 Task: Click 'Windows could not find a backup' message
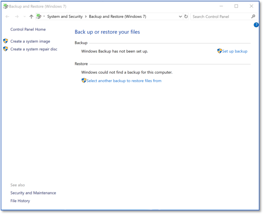tap(127, 72)
